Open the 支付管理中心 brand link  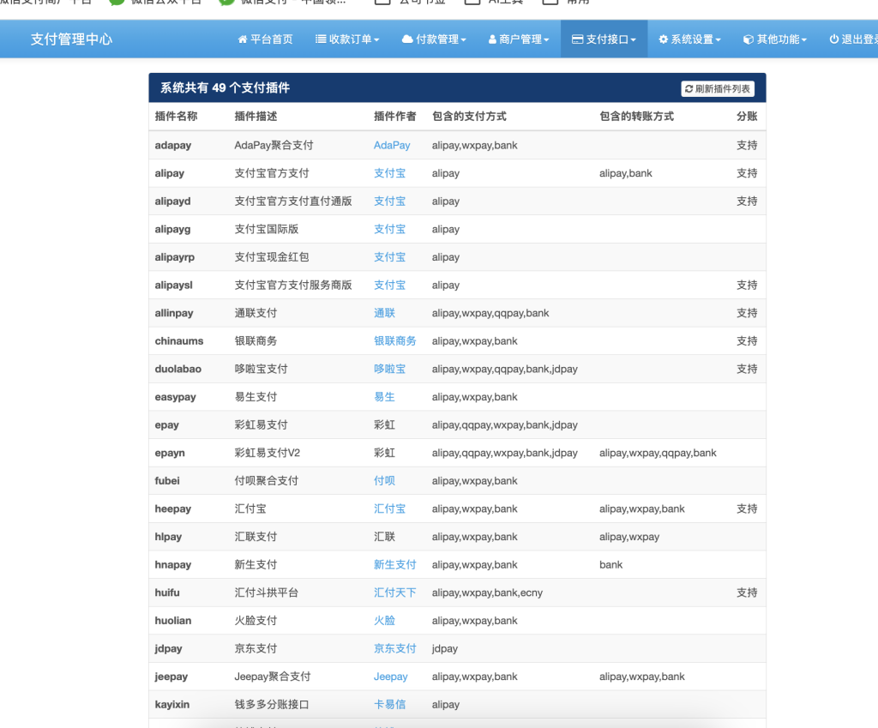[x=71, y=39]
